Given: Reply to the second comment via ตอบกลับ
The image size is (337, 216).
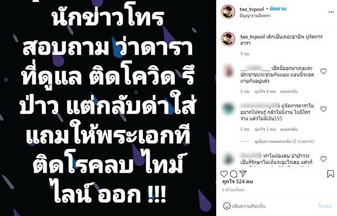Looking at the screenshot, I should tap(289, 129).
